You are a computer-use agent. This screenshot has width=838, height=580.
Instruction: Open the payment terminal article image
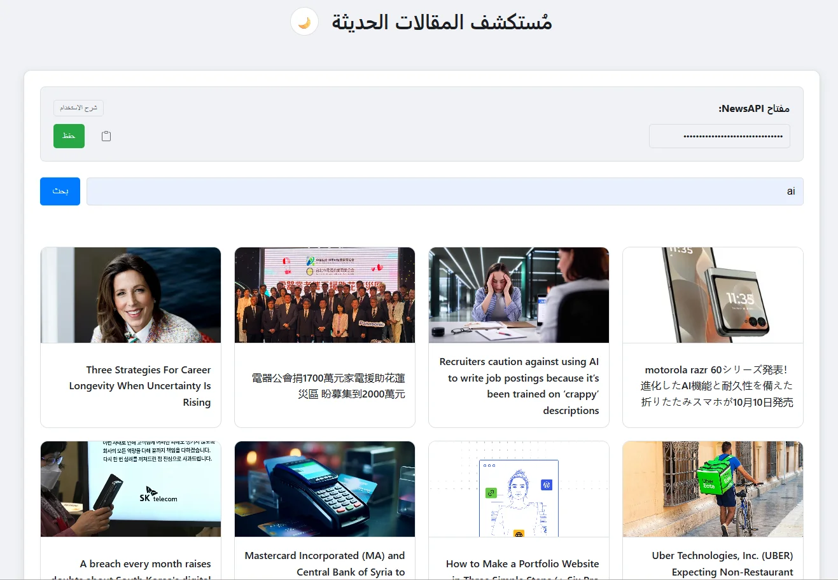pos(325,489)
